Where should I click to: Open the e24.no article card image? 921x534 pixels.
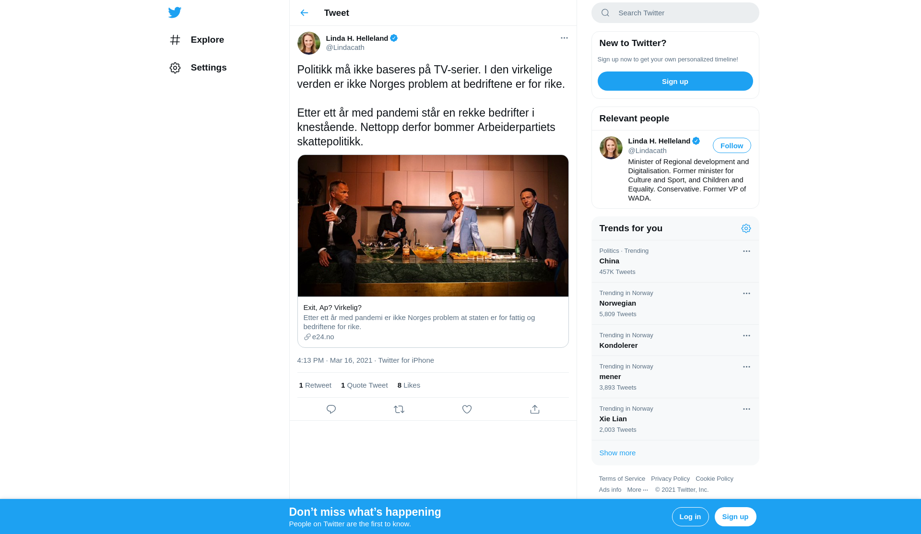click(433, 225)
